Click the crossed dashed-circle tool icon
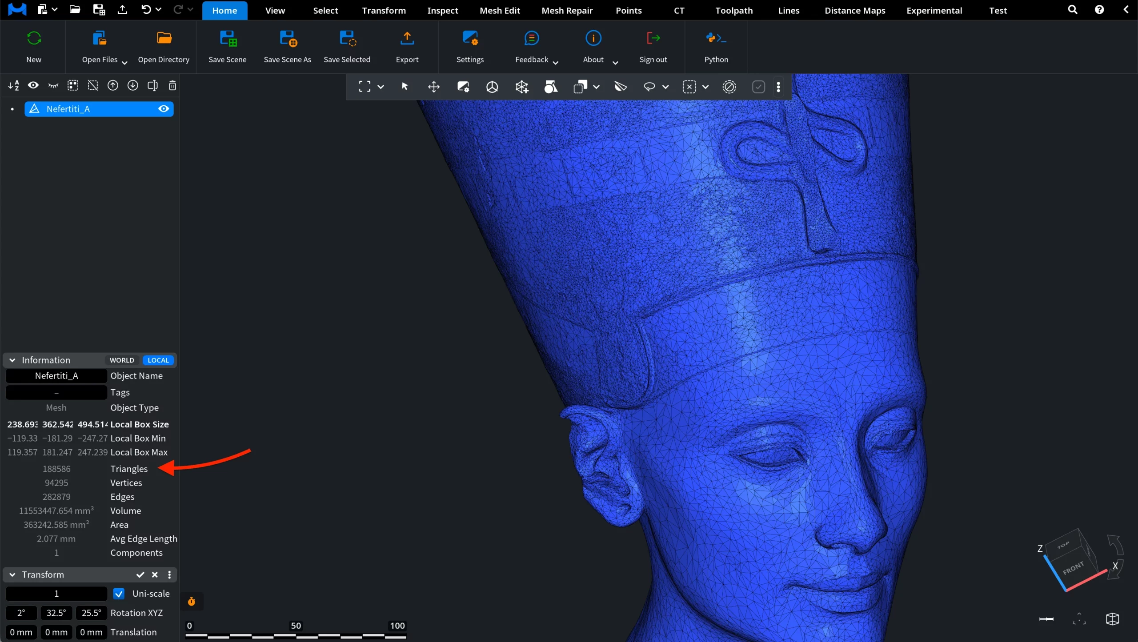1138x642 pixels. click(x=729, y=87)
